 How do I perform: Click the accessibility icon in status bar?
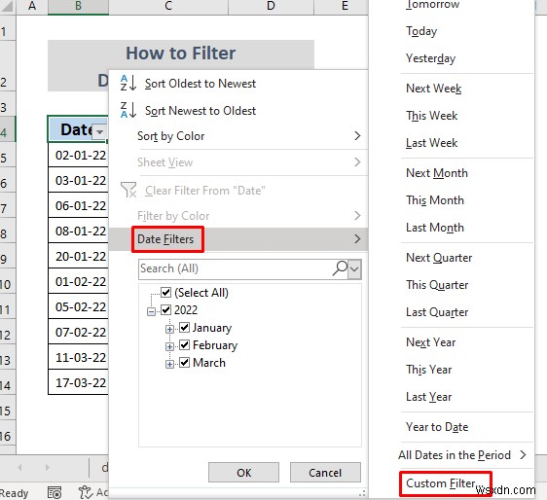click(86, 492)
